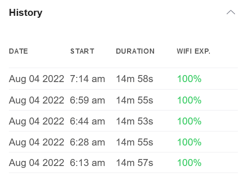
Task: Click the 14m 53s duration value
Action: point(134,121)
